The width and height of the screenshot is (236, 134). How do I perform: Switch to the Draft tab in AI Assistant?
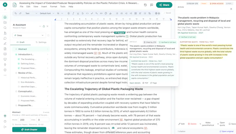pos(20,42)
